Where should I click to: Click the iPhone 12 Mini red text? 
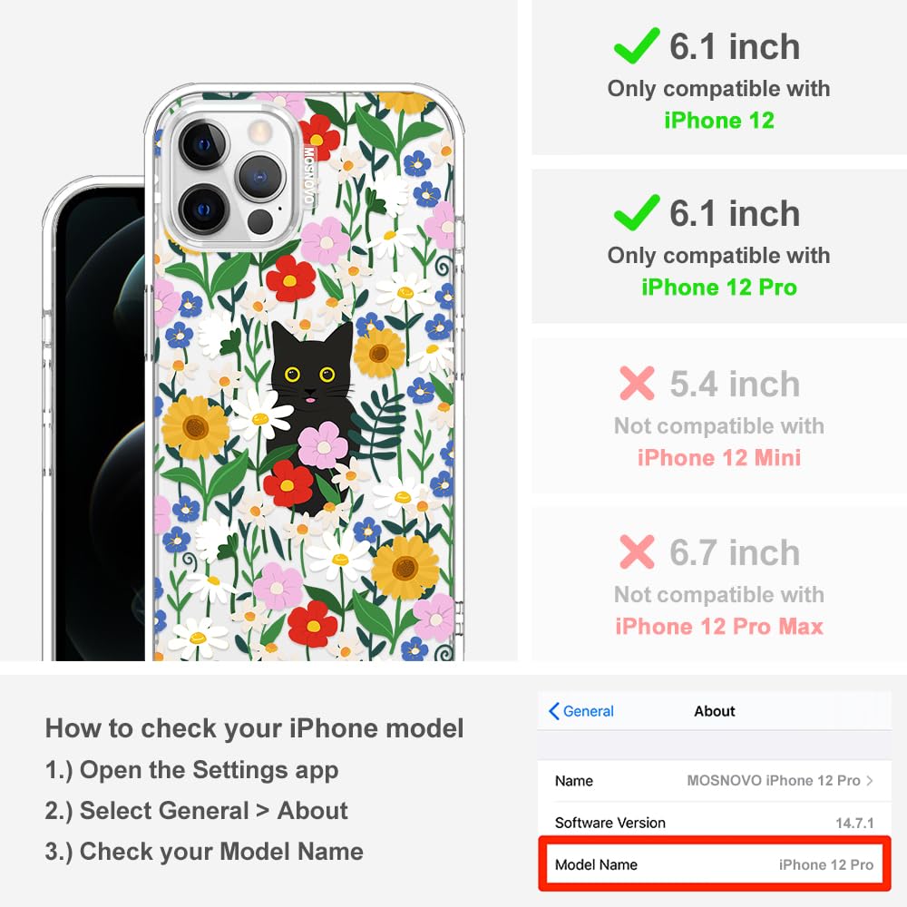coord(719,457)
